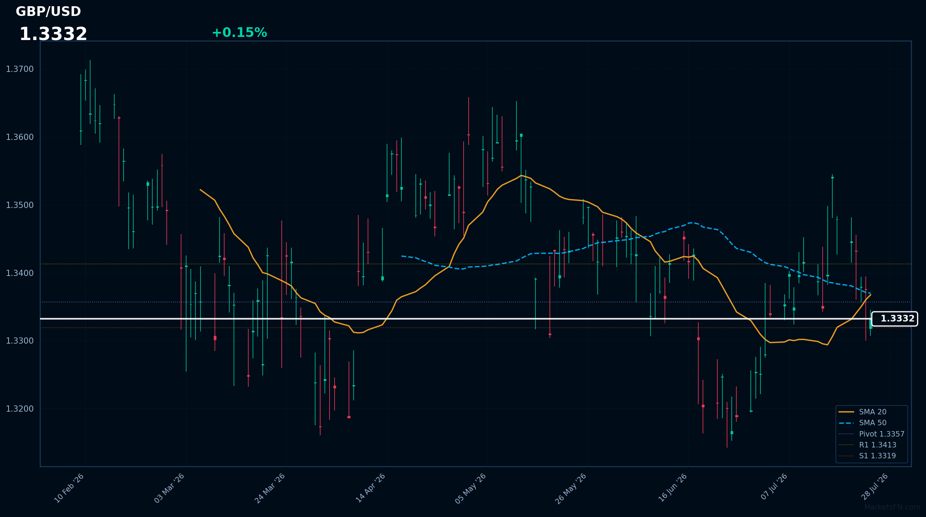Click the 16 Jun '26 date label
926x517 pixels.
(x=673, y=488)
